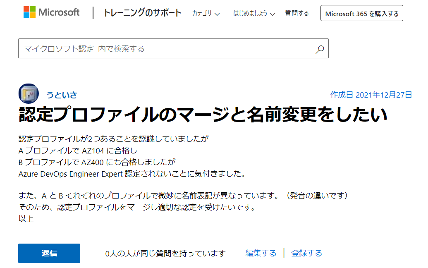
Task: Click the 認定プロファイルのマージと名前変更をしたい heading
Action: tap(203, 115)
